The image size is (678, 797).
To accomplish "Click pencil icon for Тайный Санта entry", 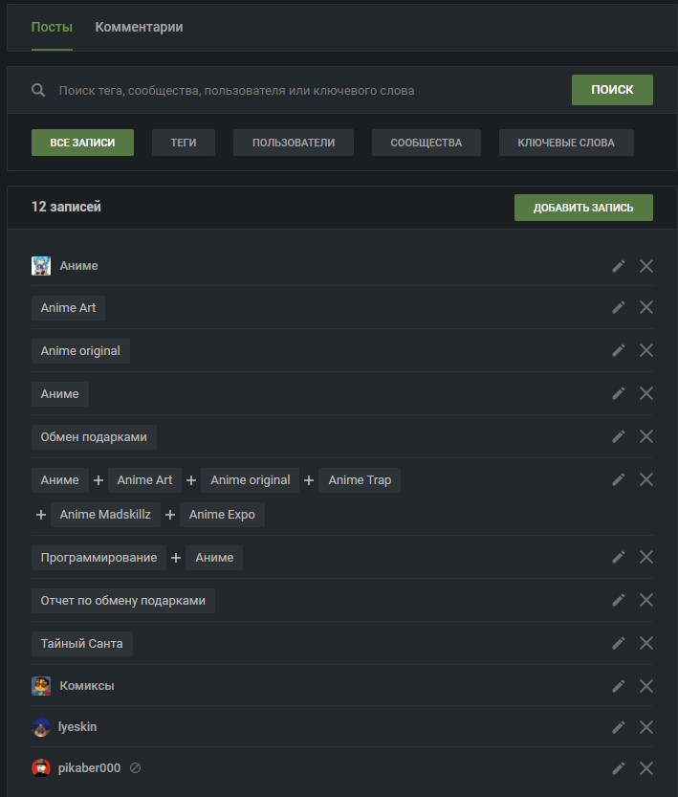I will coord(619,643).
